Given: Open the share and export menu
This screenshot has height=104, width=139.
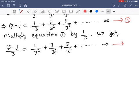Looking at the screenshot, I should pos(25,5).
